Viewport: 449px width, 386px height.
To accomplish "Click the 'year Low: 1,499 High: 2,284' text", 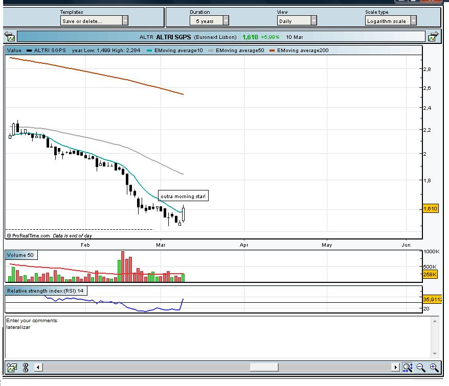I will click(106, 51).
